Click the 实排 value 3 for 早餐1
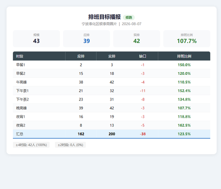The height and width of the screenshot is (189, 221). (x=112, y=65)
